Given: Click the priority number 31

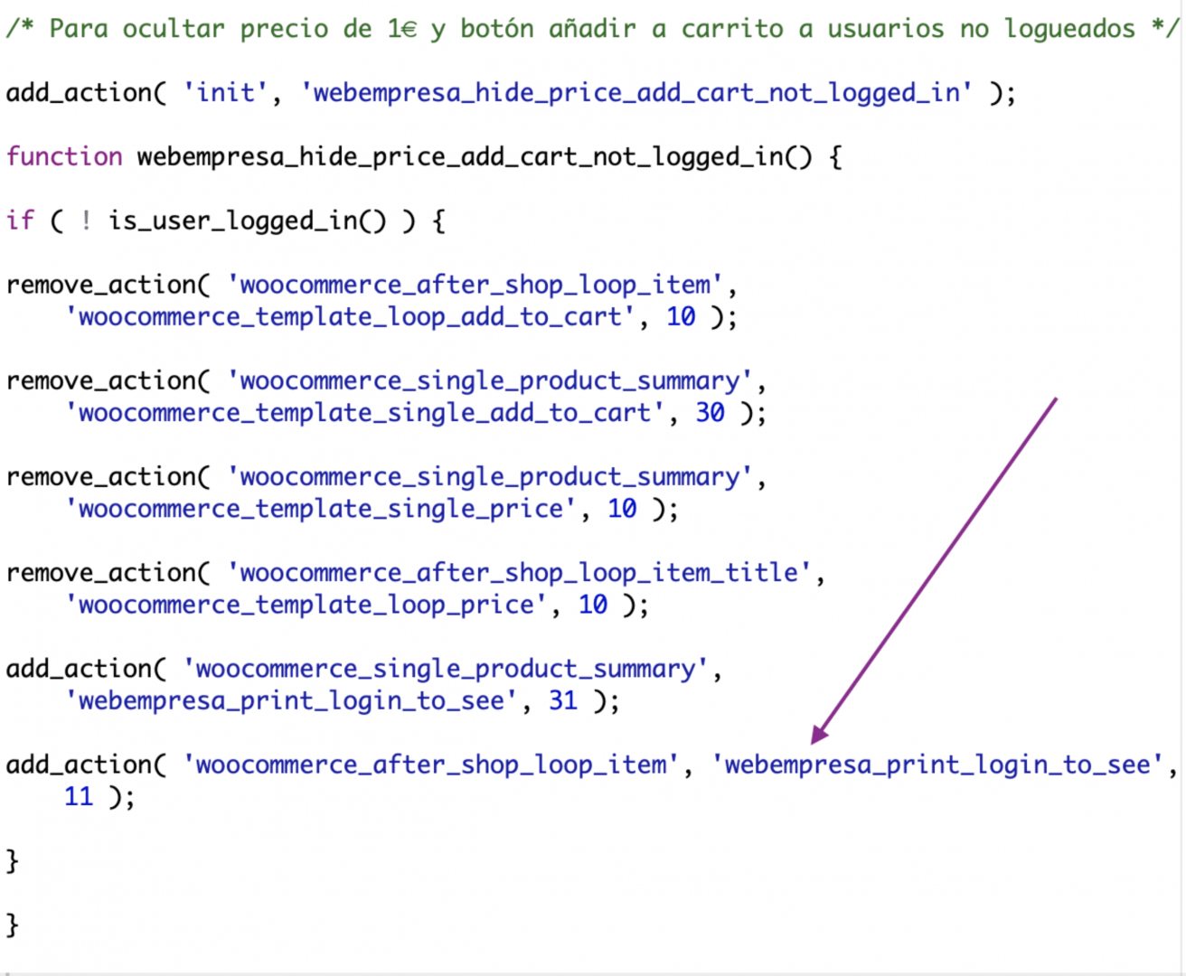Looking at the screenshot, I should tap(563, 700).
